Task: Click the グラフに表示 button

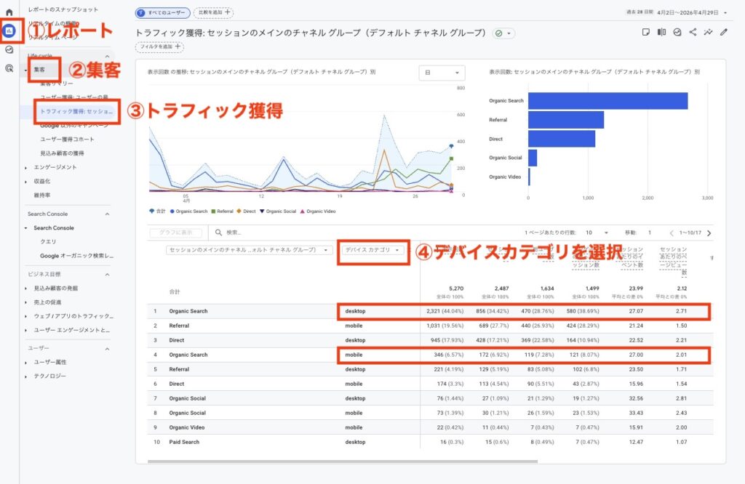Action: (x=176, y=233)
